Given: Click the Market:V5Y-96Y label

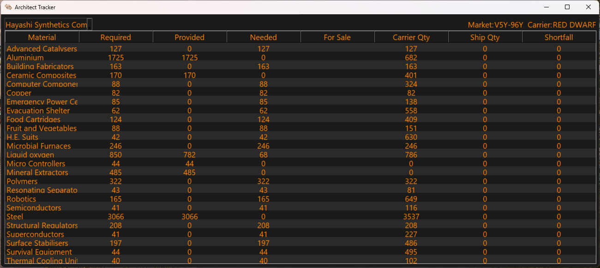Looking at the screenshot, I should point(496,25).
